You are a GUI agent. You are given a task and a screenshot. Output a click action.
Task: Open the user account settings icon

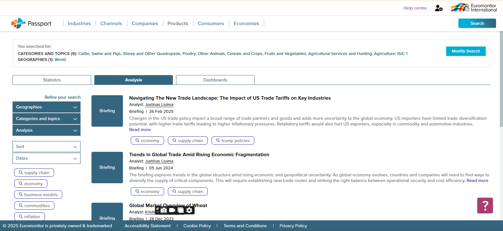coord(439,8)
